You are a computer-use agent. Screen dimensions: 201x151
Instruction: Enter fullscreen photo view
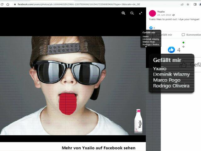(141, 13)
